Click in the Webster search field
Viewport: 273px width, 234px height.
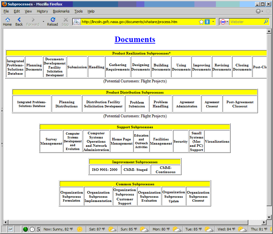246,22
